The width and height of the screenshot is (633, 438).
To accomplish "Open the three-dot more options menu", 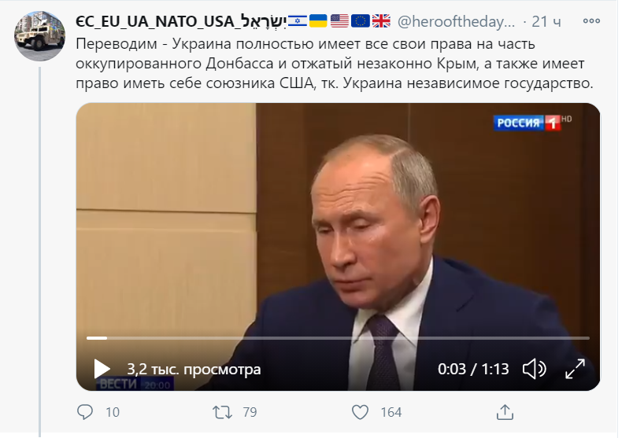I will pos(591,21).
